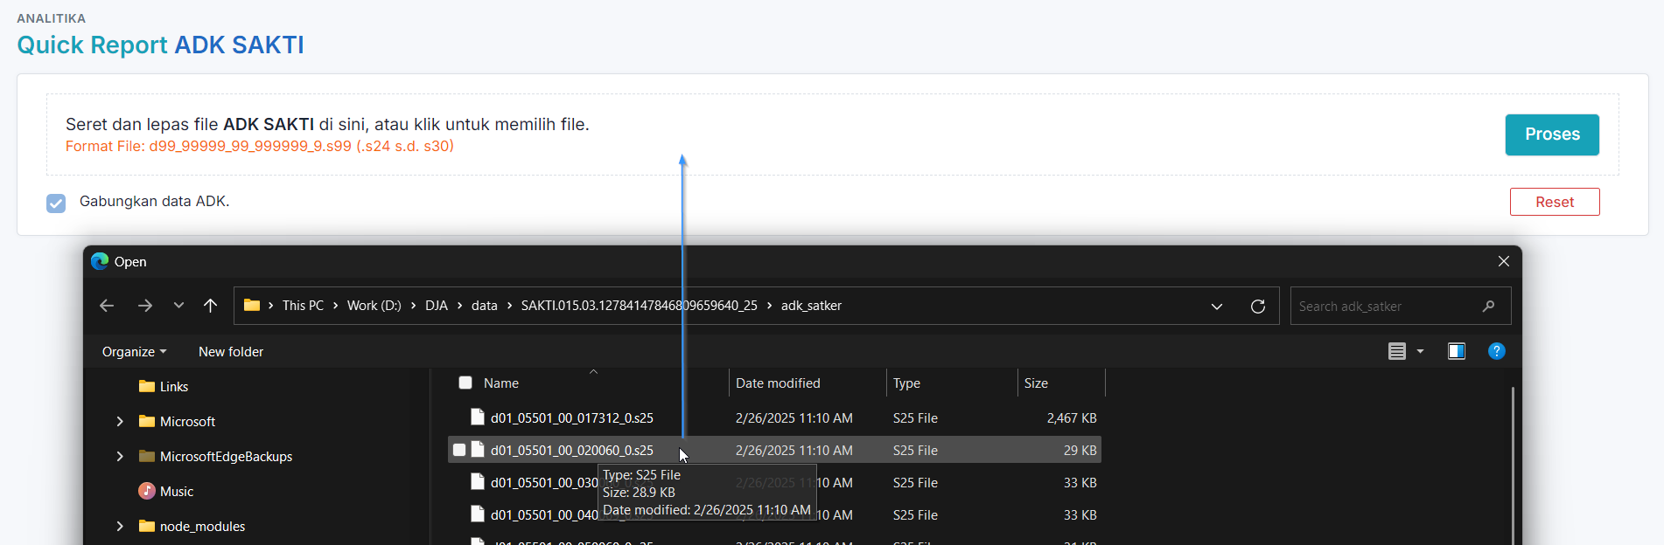1664x545 pixels.
Task: Toggle the preview pane icon
Action: [1456, 351]
